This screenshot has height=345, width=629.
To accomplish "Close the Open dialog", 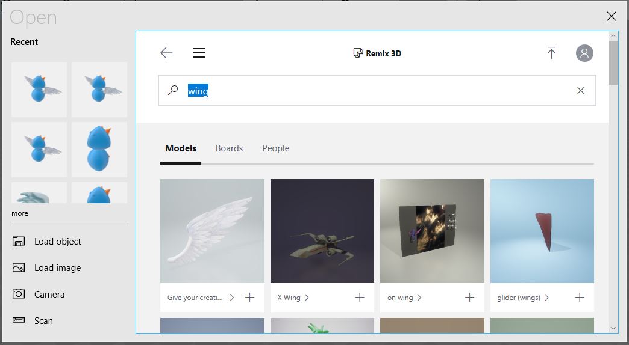I will pyautogui.click(x=612, y=16).
